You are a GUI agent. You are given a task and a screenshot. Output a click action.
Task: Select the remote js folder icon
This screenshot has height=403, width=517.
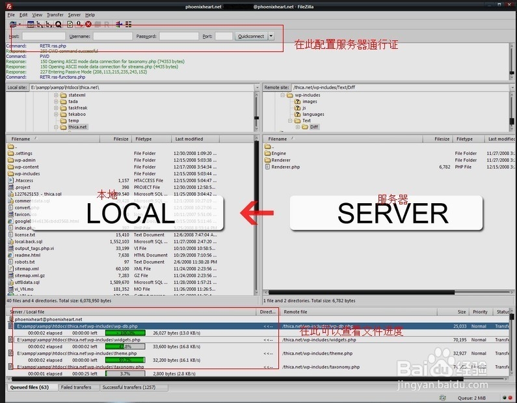pyautogui.click(x=297, y=108)
